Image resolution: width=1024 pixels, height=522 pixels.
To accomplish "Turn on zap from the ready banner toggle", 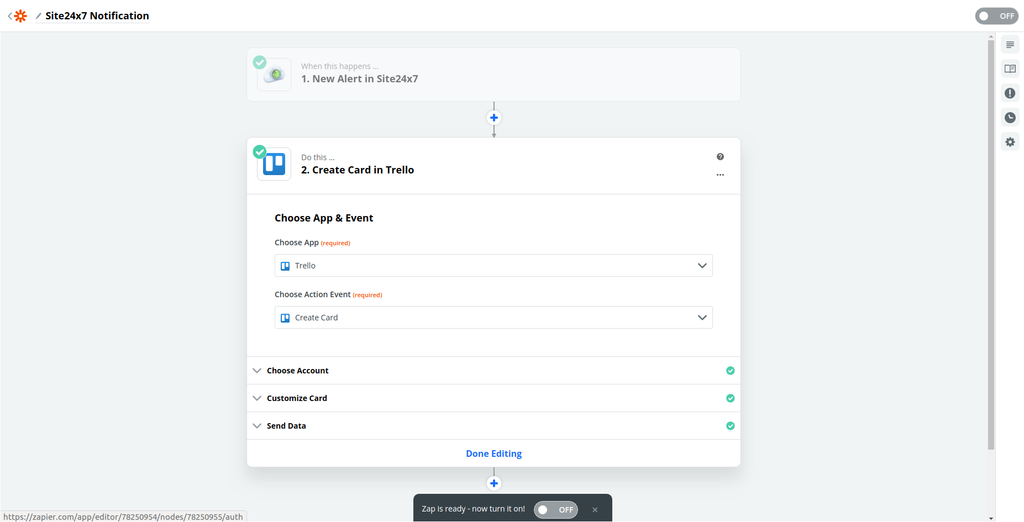I will click(x=555, y=510).
